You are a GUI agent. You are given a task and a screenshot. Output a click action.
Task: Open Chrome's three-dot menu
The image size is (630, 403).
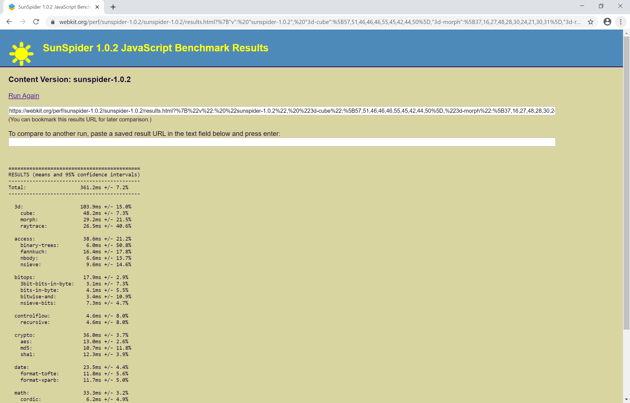click(621, 22)
